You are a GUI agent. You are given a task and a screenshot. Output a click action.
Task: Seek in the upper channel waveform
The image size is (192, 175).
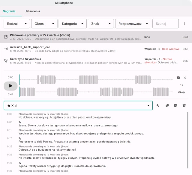(96, 80)
